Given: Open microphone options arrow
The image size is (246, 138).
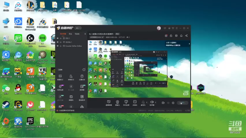Looking at the screenshot, I should [147, 102].
